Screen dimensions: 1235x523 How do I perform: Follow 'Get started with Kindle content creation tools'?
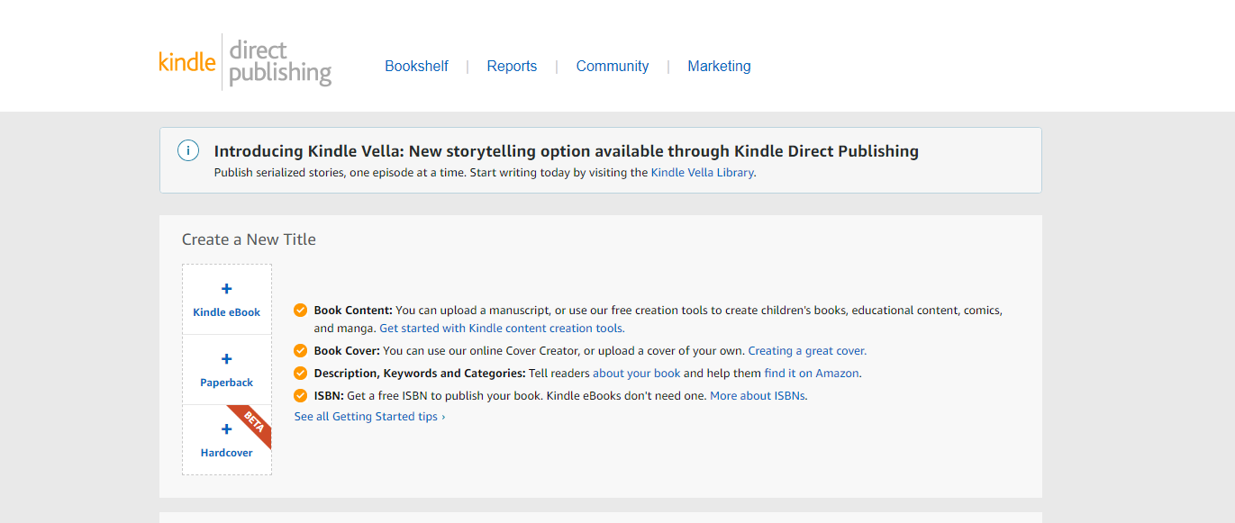click(x=502, y=329)
